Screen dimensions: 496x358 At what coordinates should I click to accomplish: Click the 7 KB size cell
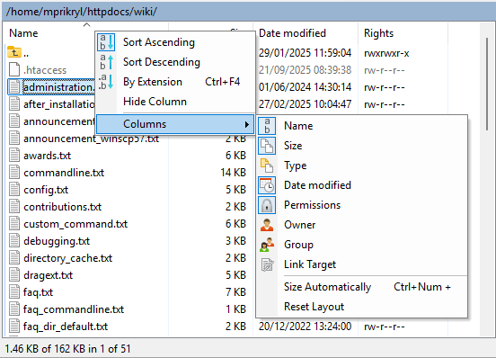point(235,292)
